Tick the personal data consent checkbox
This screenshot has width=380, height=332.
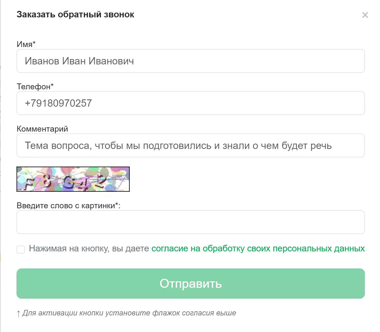(x=21, y=249)
